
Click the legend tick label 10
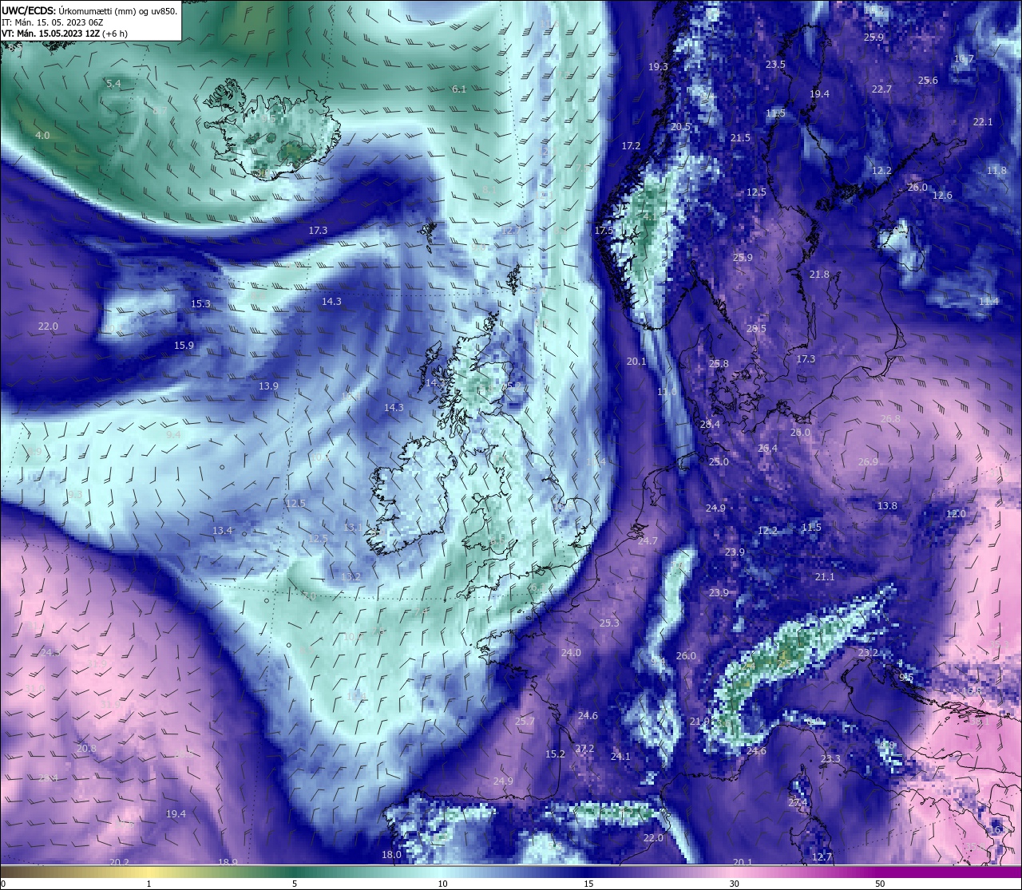click(442, 884)
